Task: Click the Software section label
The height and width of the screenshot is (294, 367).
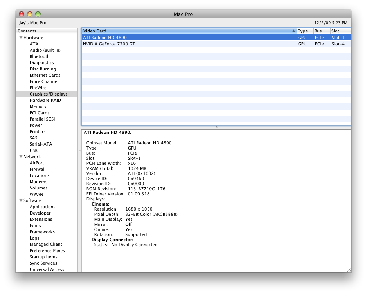Action: pos(32,200)
